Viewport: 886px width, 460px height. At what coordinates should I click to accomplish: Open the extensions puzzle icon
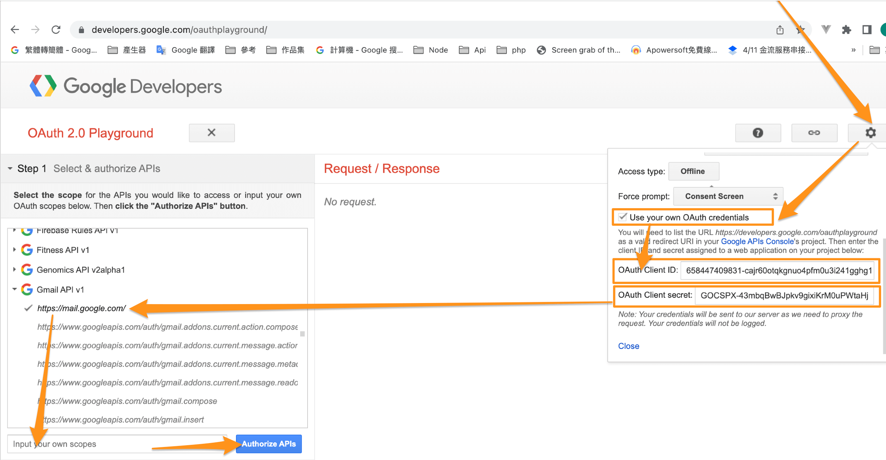[846, 30]
